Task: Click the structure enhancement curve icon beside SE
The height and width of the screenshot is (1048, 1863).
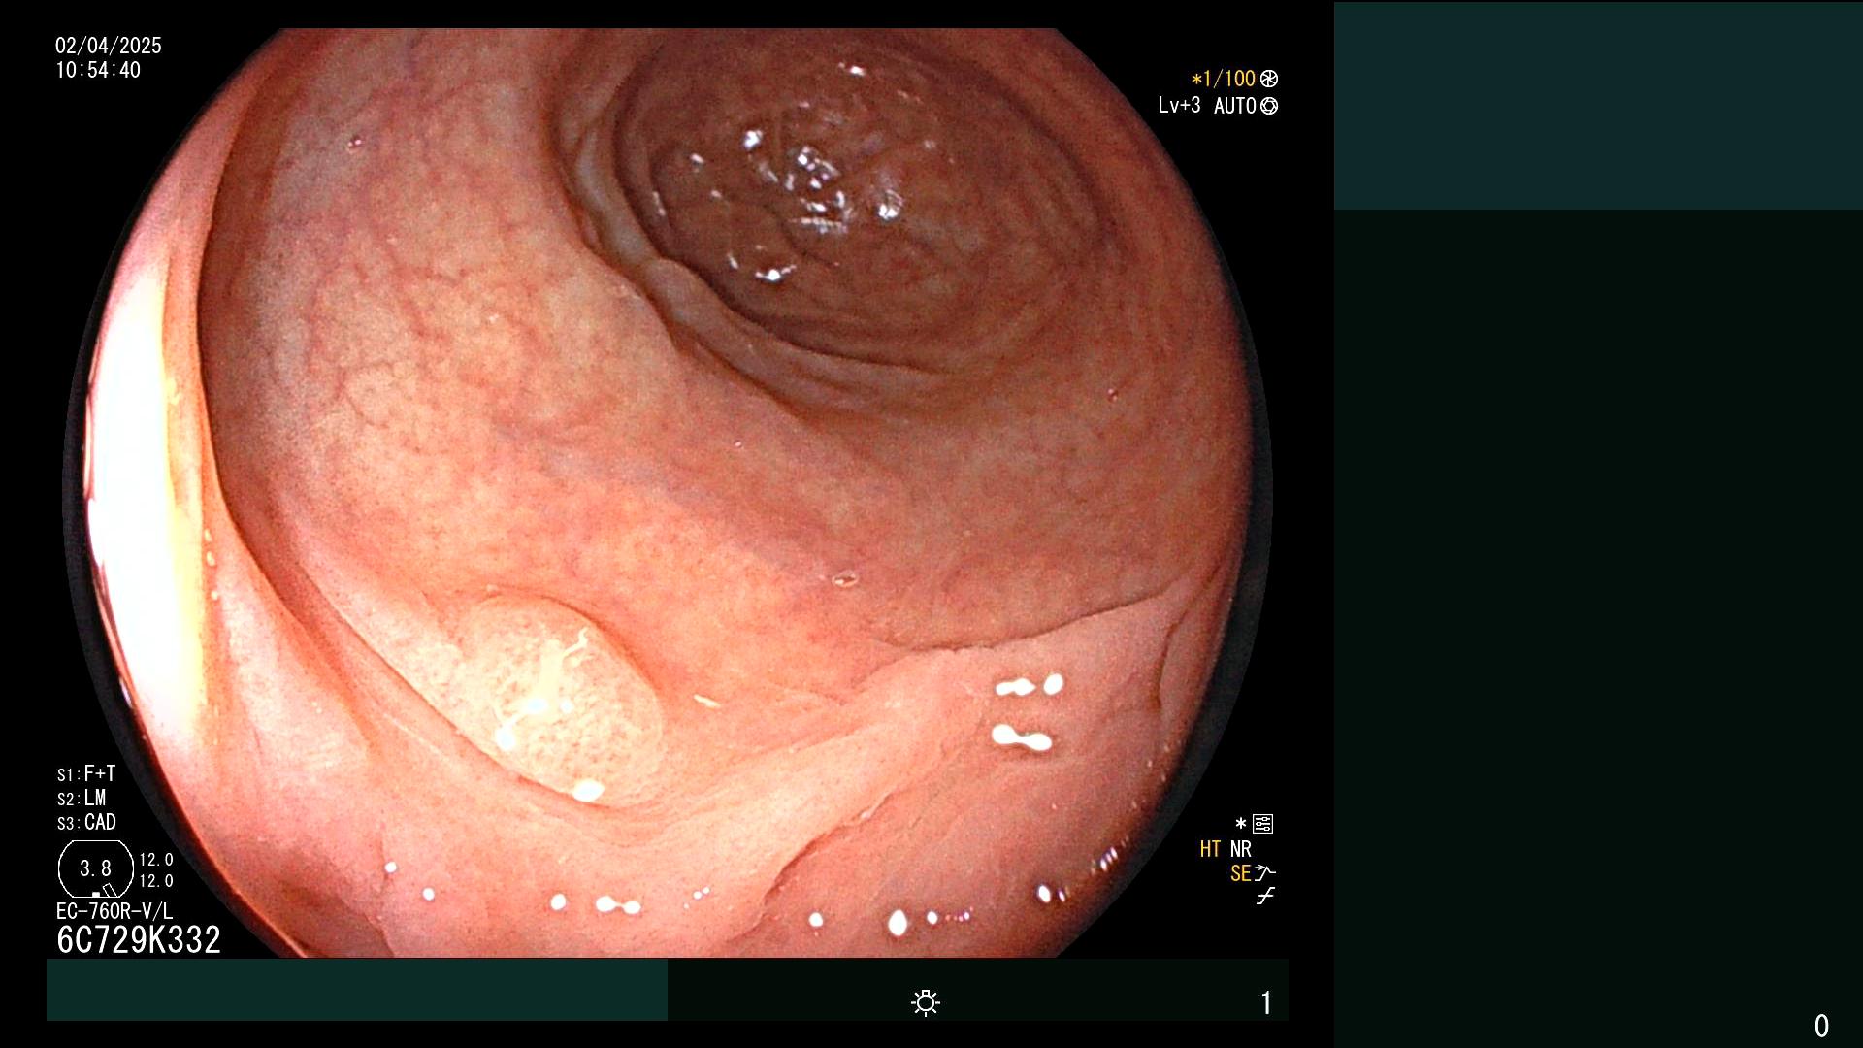Action: pyautogui.click(x=1265, y=873)
